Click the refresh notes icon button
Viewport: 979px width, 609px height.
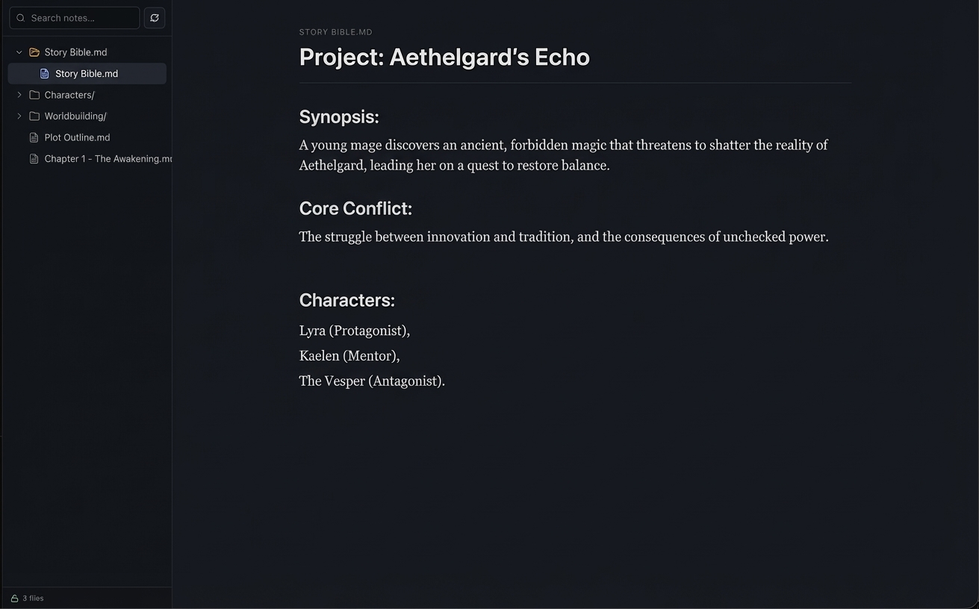tap(155, 18)
